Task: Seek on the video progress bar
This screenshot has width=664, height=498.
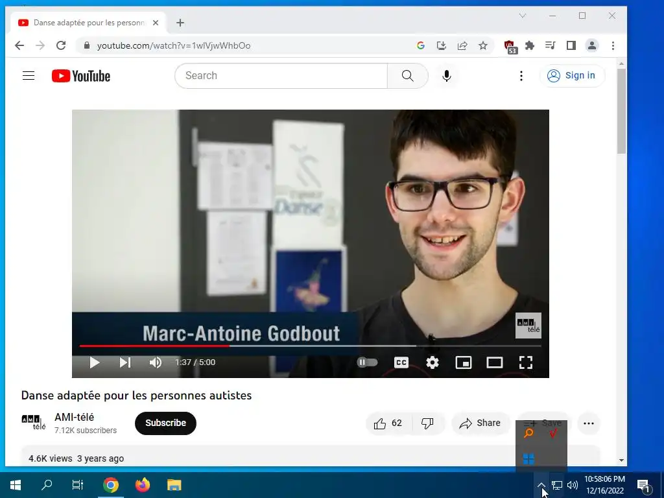Action: click(x=311, y=346)
